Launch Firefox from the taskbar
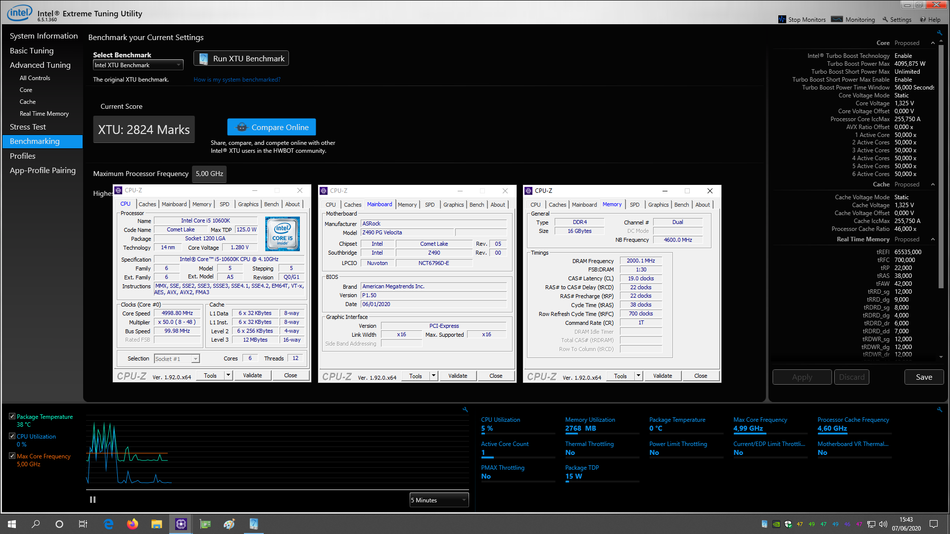The height and width of the screenshot is (534, 950). pyautogui.click(x=132, y=524)
